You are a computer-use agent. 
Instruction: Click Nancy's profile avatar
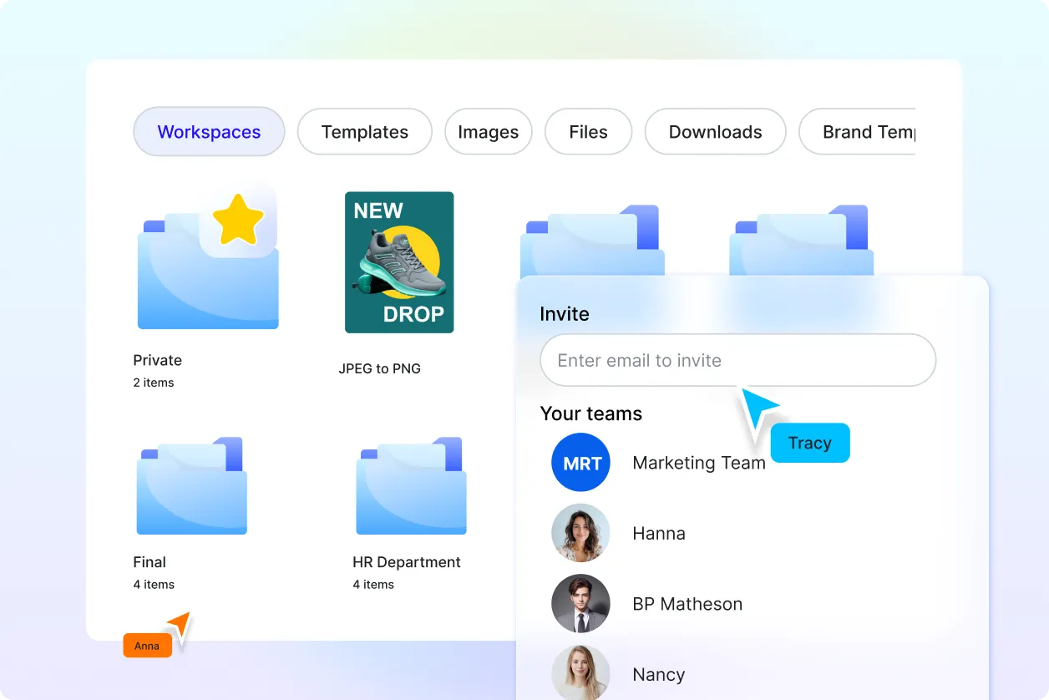point(581,673)
